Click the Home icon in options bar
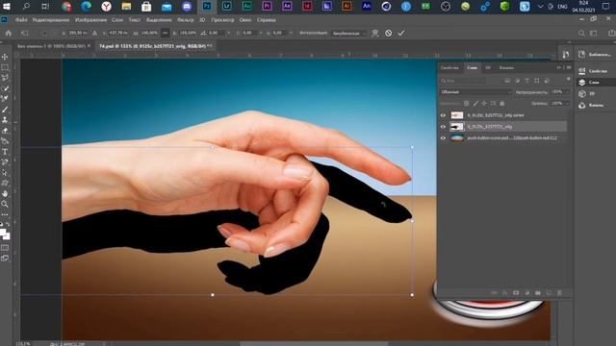Screen dimensions: 616x346 click(x=9, y=34)
